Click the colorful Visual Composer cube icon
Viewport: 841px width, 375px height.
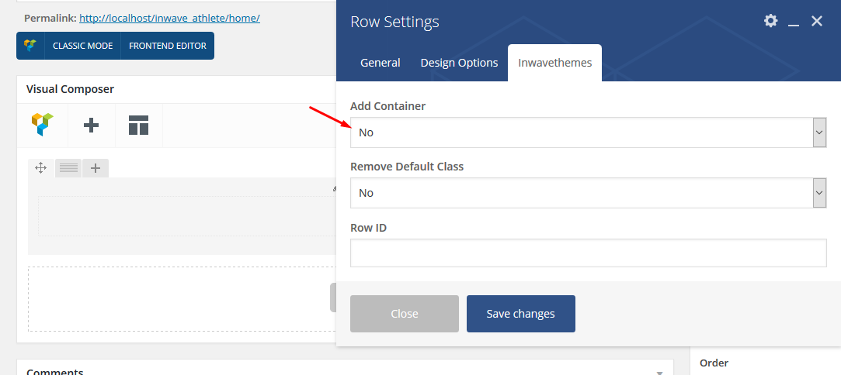pyautogui.click(x=43, y=125)
